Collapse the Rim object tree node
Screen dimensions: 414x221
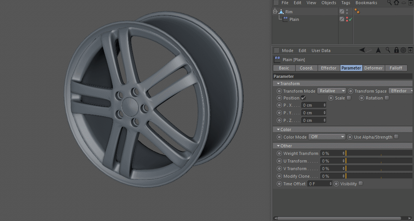click(275, 12)
